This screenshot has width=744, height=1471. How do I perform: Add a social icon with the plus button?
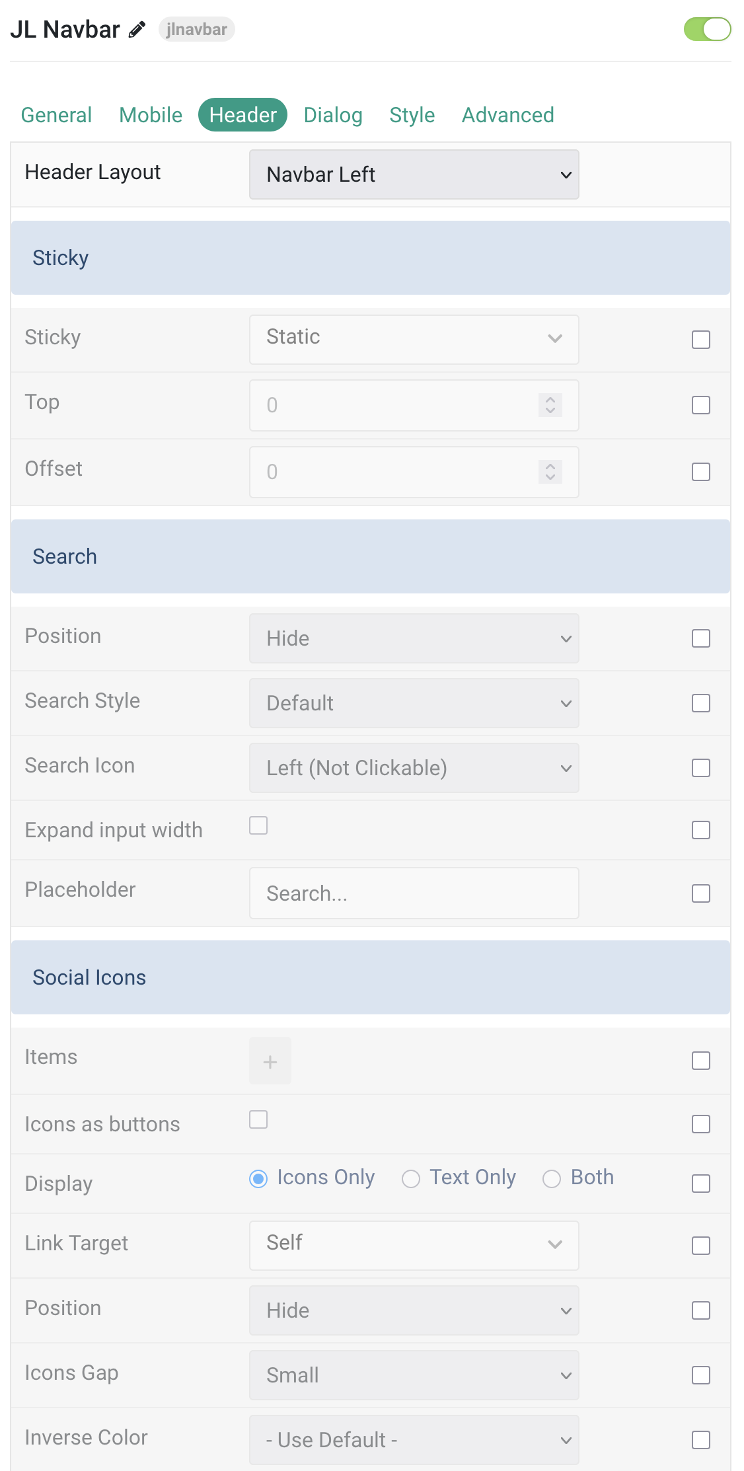(270, 1061)
